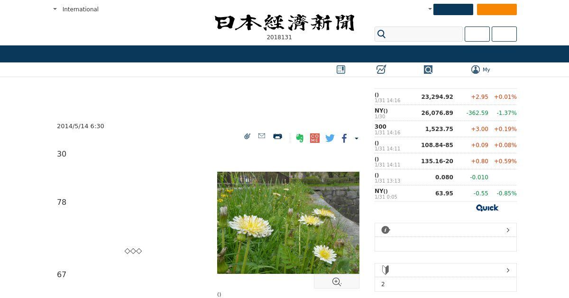Select the change percentage -1.37%
This screenshot has height=298, width=569.
506,113
